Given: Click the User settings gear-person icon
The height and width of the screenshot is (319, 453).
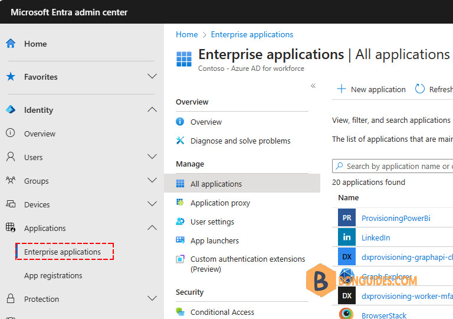Looking at the screenshot, I should tap(180, 222).
